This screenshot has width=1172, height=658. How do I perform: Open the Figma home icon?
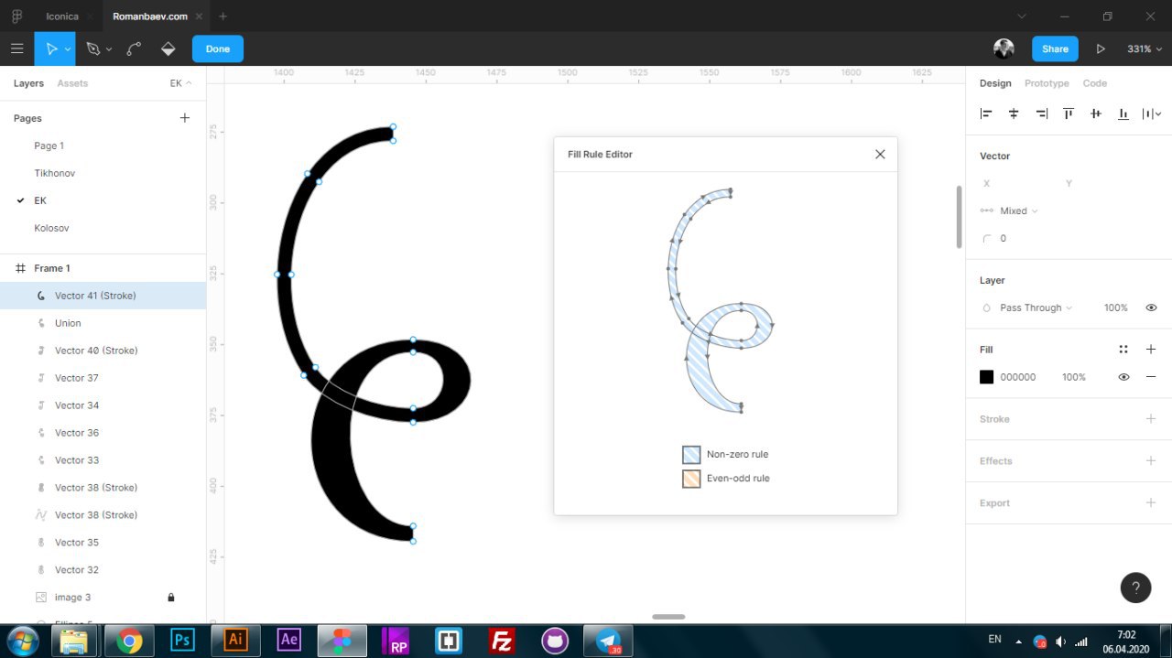point(16,16)
